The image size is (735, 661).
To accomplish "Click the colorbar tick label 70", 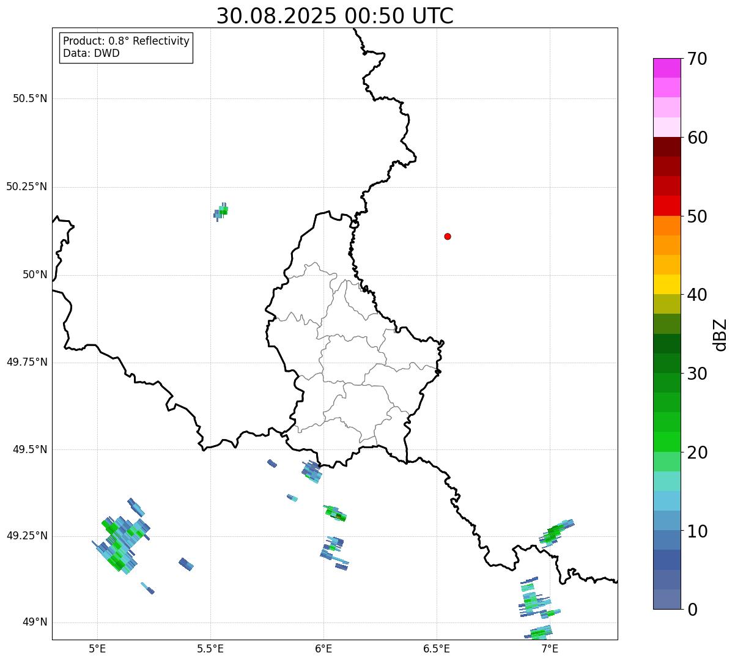I will click(697, 59).
